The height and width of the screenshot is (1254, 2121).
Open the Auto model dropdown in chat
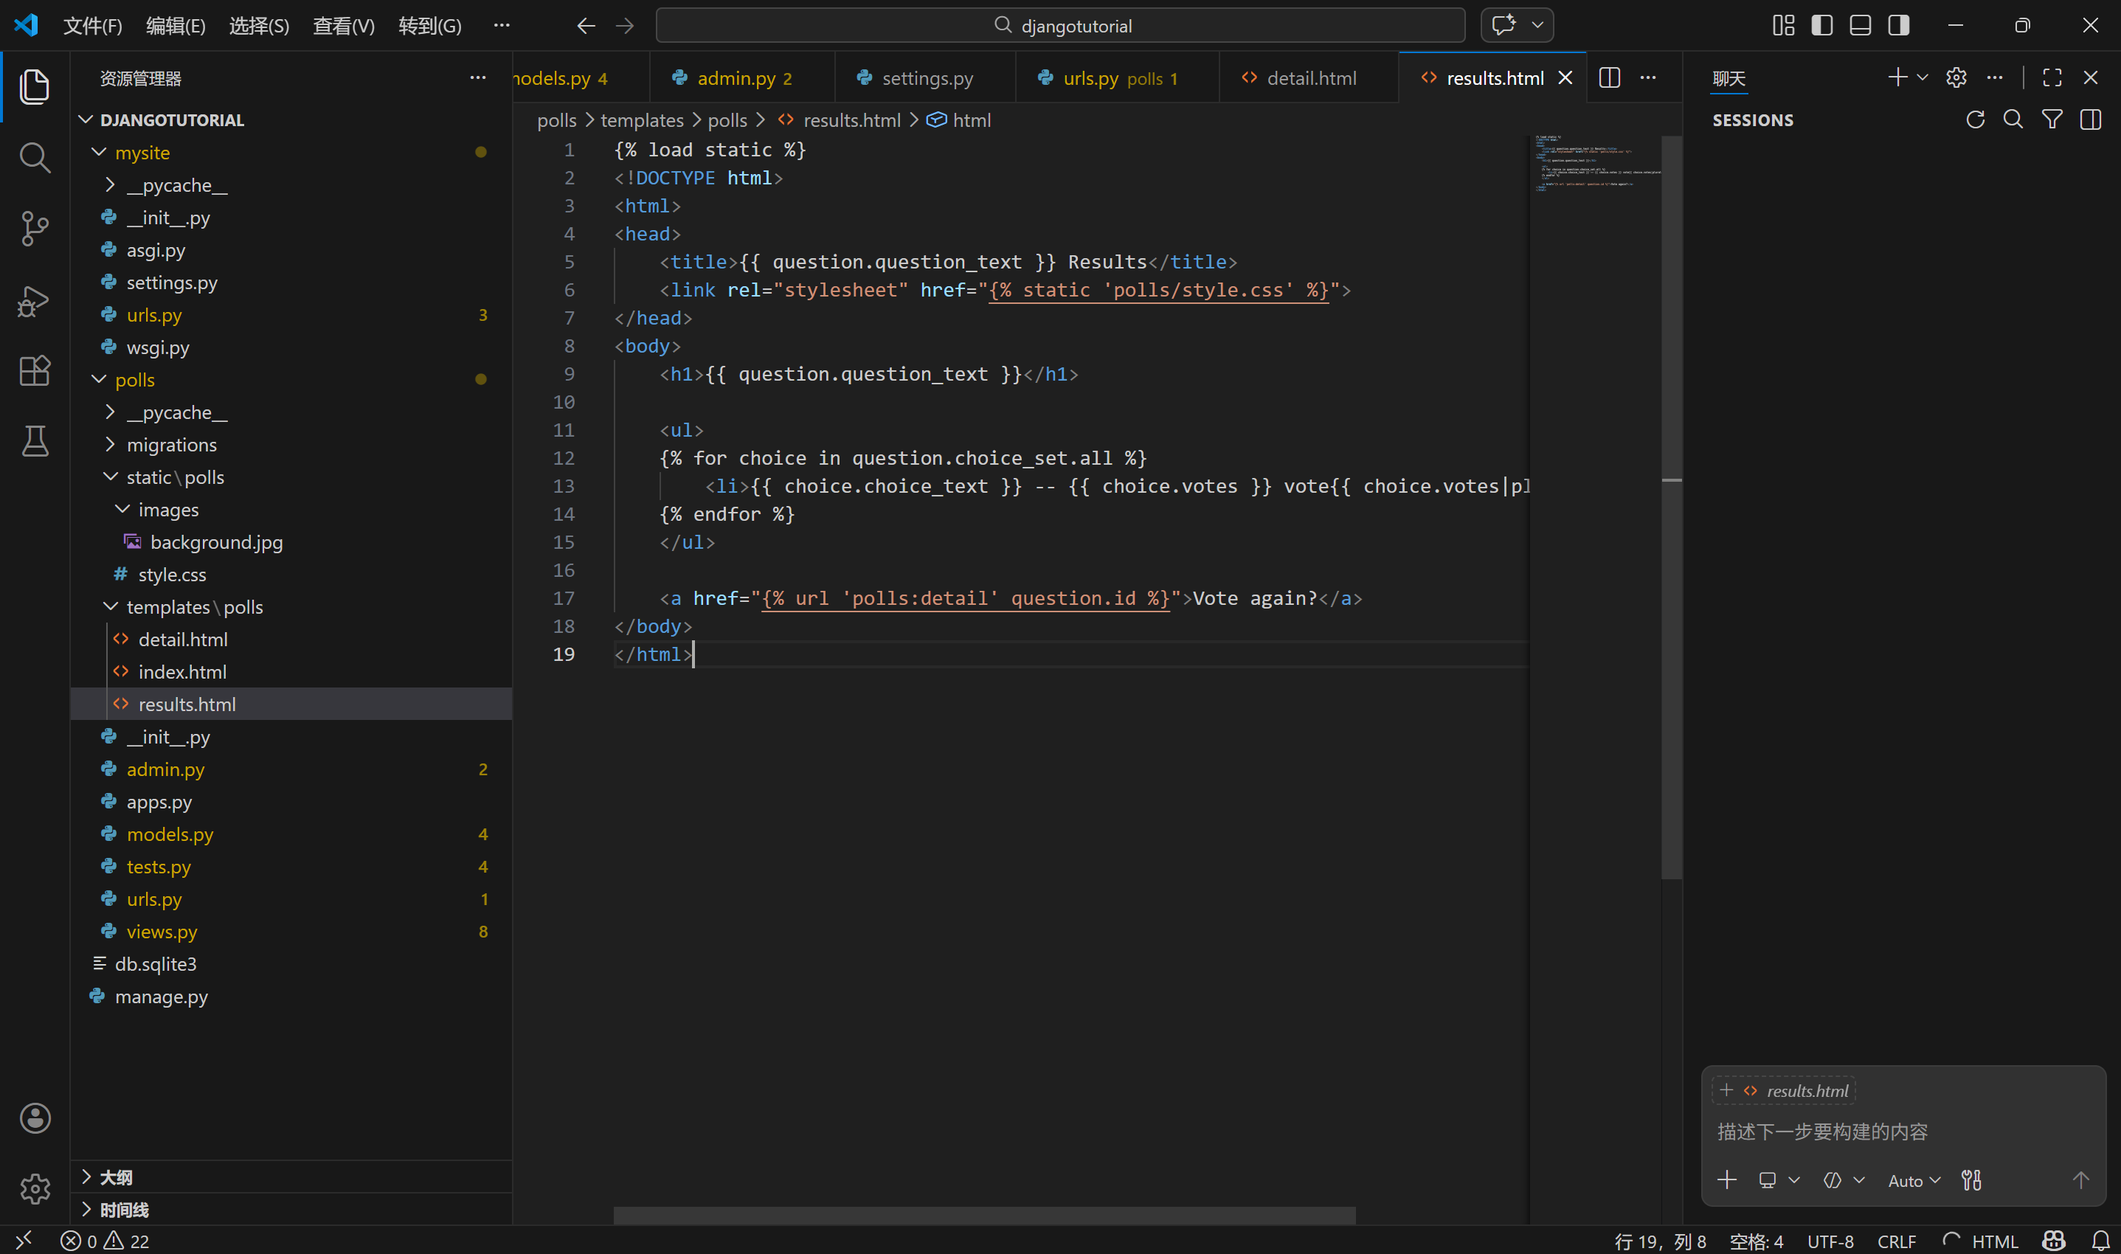tap(1913, 1180)
